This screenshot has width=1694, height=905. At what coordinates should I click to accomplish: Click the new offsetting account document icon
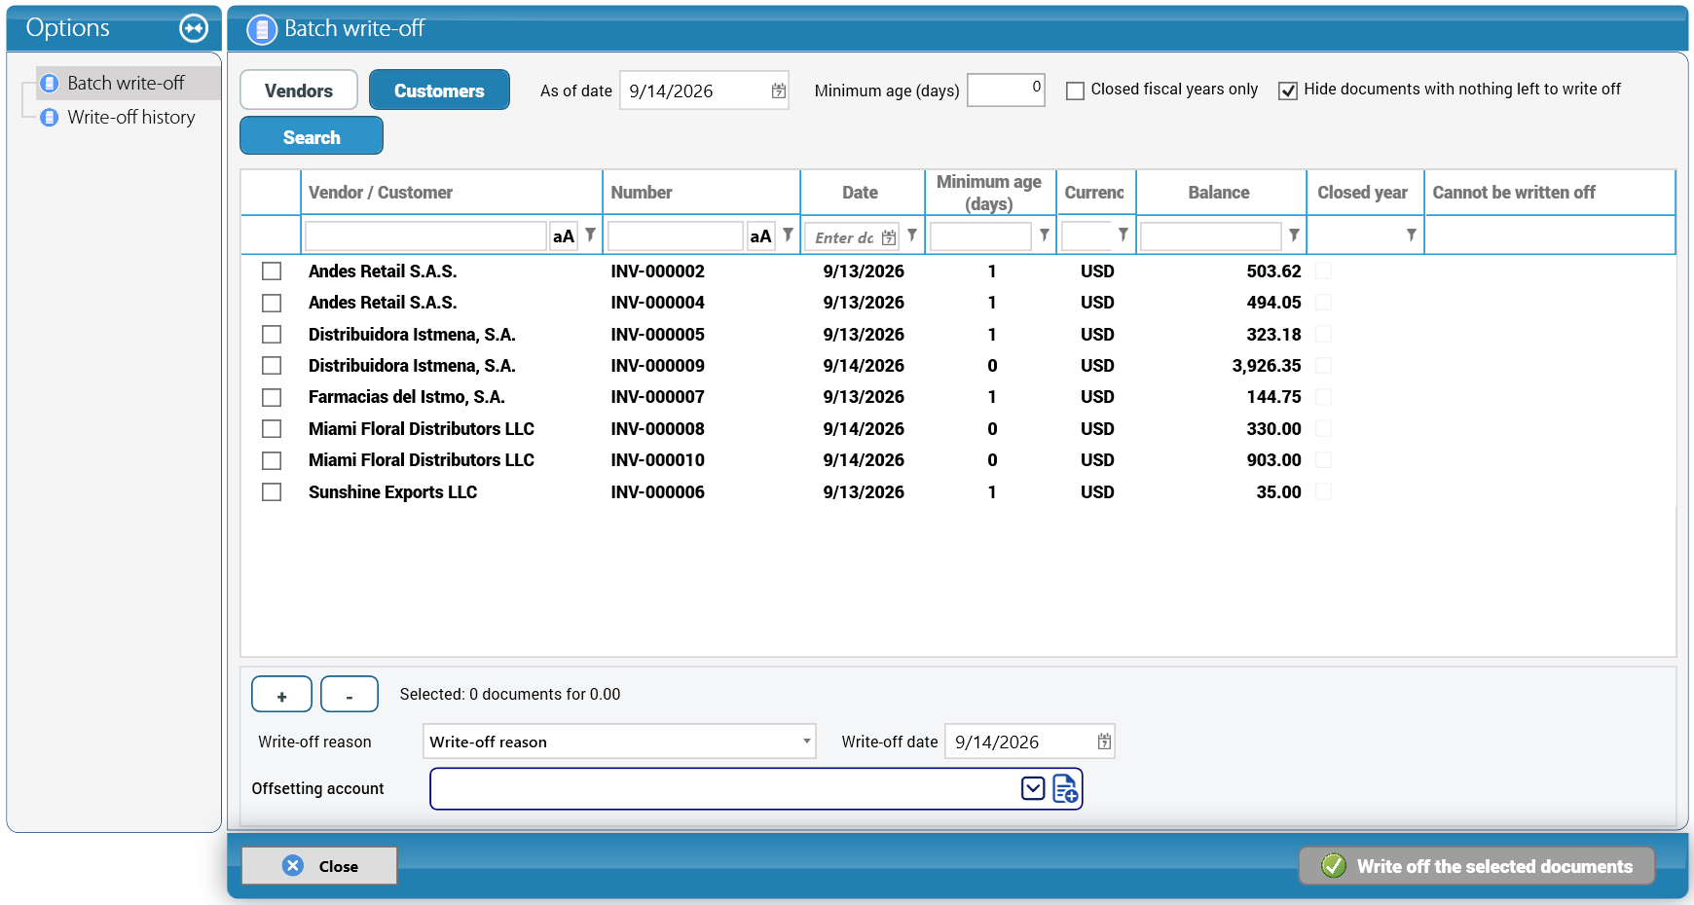point(1066,788)
